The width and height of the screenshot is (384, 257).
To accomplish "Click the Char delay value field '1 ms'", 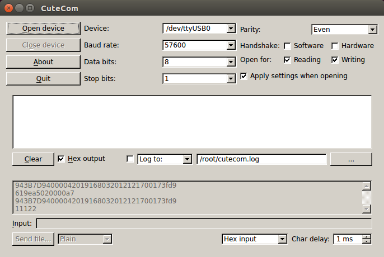I will (x=348, y=239).
